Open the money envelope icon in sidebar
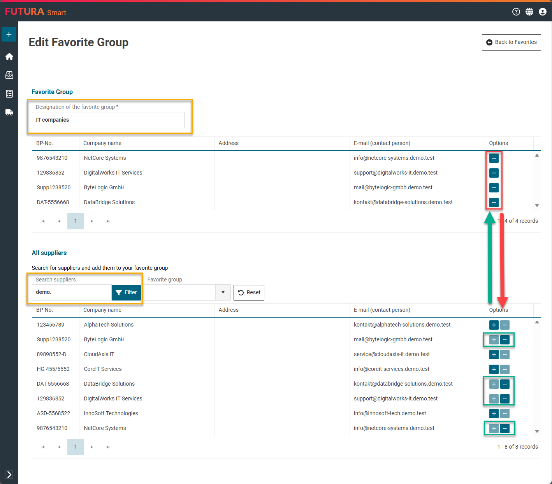 9,75
